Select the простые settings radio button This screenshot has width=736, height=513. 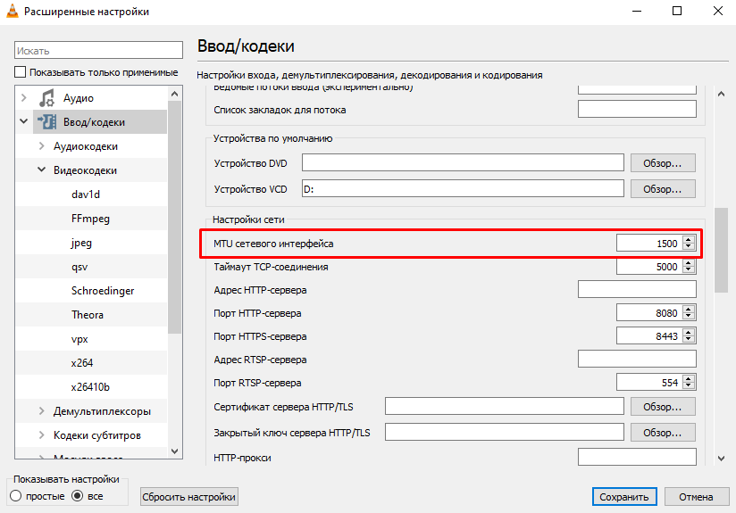click(15, 496)
